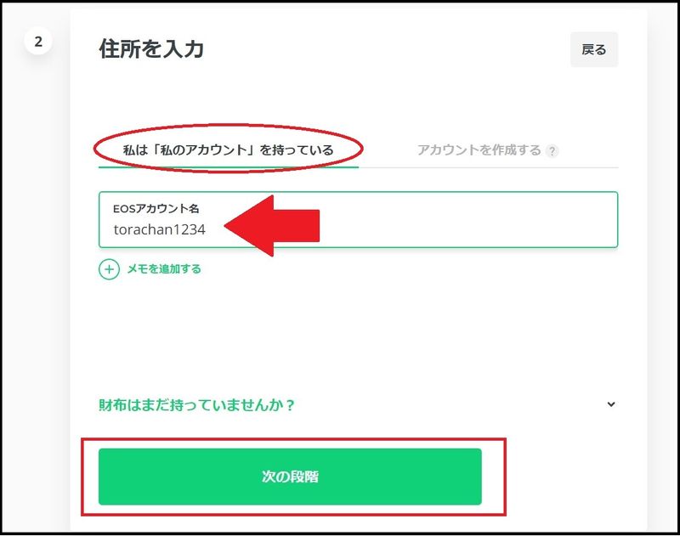
Task: Switch to アカウントを作成する tab
Action: pyautogui.click(x=479, y=150)
